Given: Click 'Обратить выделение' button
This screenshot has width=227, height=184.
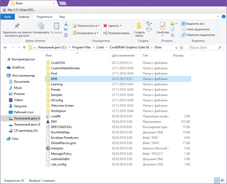Looking at the screenshot, I should pos(198,35).
